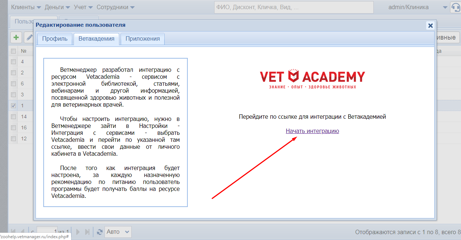Click the paragraph starting Ветменеджер разработал интеграцию
461x240 pixels.
tap(116, 87)
